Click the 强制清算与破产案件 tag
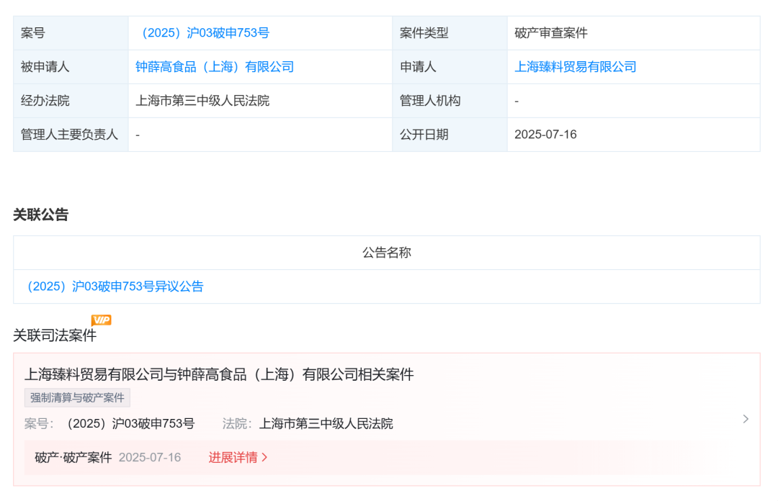This screenshot has width=778, height=501. (77, 398)
